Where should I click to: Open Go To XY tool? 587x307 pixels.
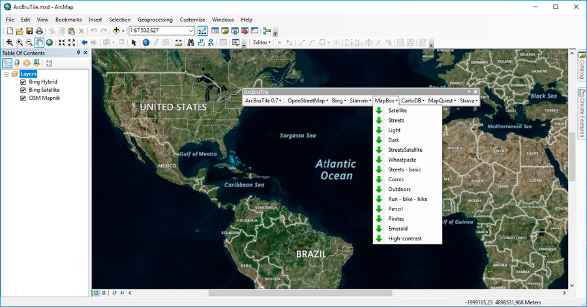(x=211, y=42)
